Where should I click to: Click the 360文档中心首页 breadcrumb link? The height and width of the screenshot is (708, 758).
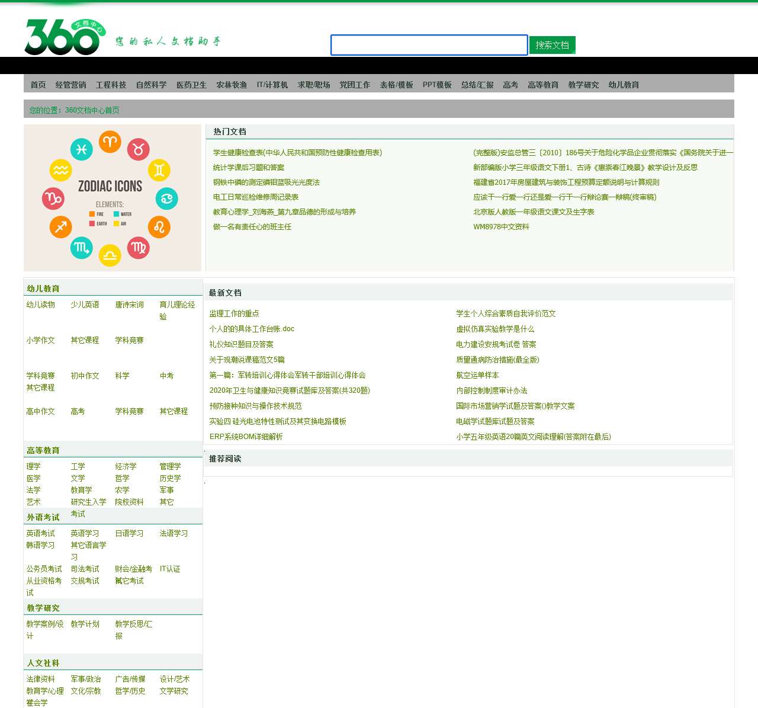[x=92, y=110]
